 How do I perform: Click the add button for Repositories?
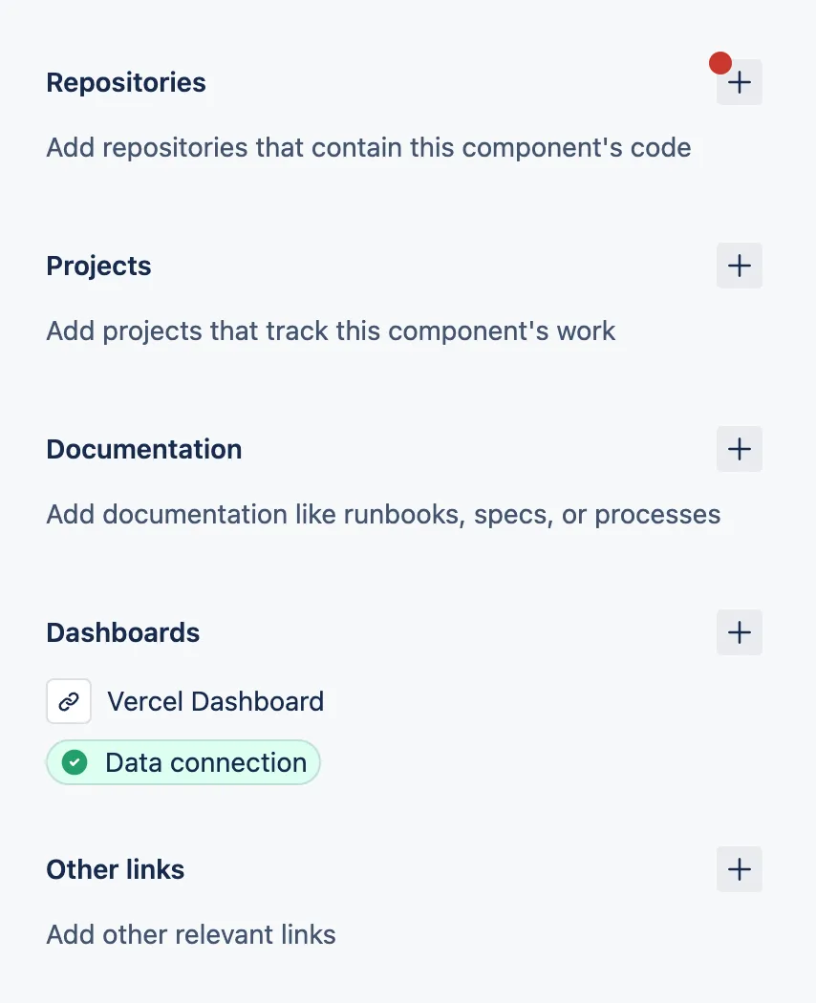tap(739, 82)
